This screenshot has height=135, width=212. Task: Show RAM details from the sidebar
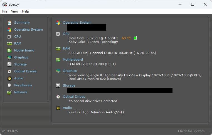click(x=18, y=43)
